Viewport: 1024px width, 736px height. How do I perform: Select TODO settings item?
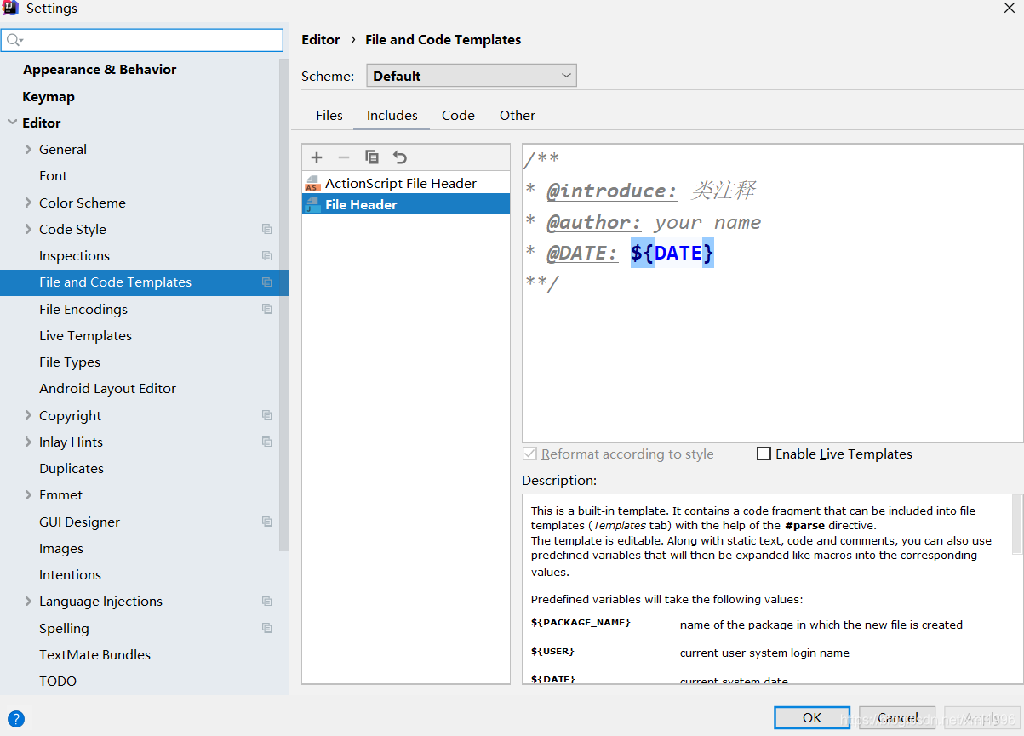pos(58,681)
